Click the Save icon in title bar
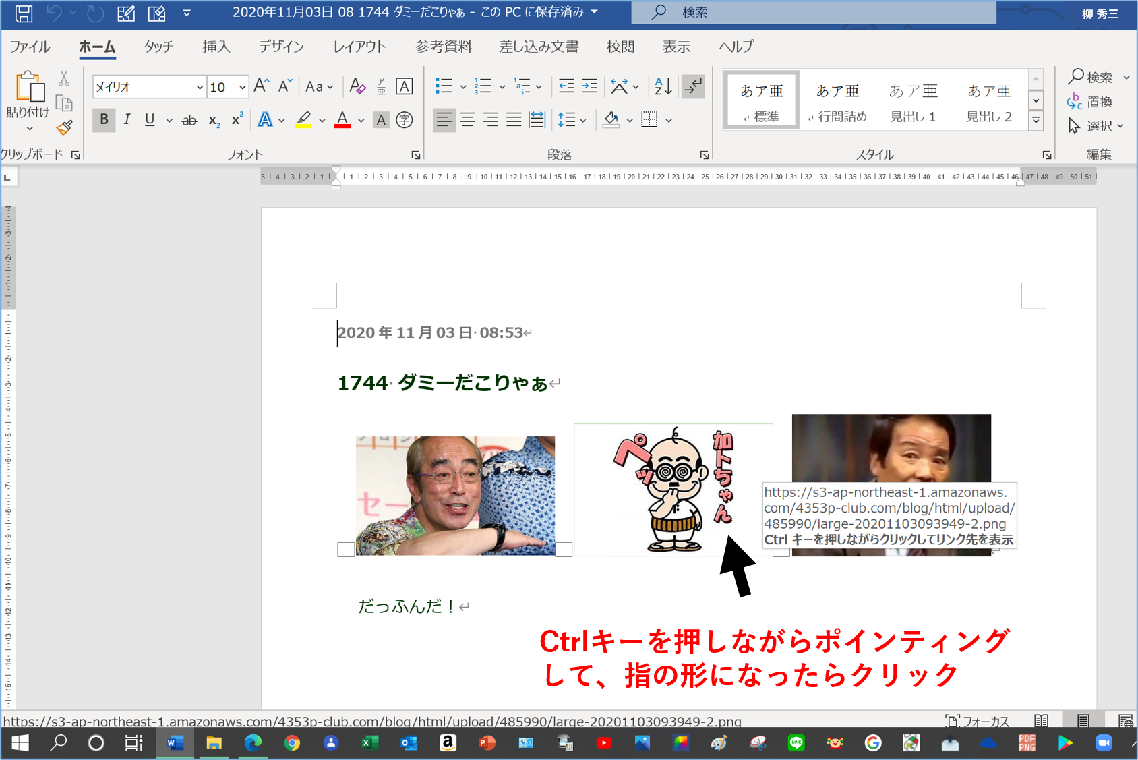1138x760 pixels. (24, 13)
